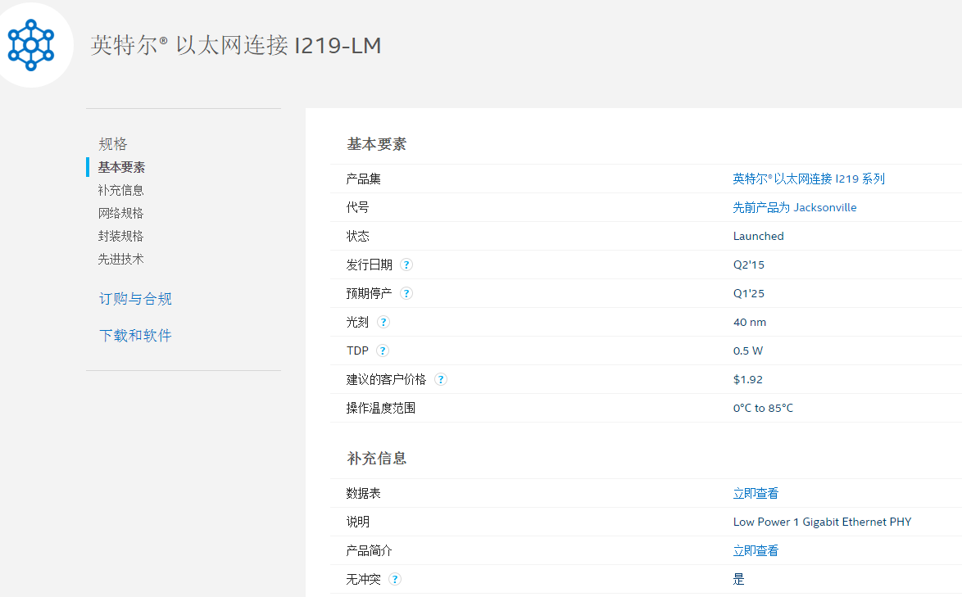Viewport: 962px width, 597px height.
Task: Click the 光刻 row label
Action: point(358,323)
